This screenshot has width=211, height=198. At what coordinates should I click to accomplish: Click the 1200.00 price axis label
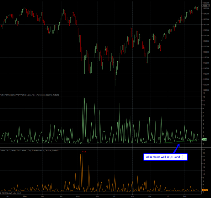[x=206, y=52]
